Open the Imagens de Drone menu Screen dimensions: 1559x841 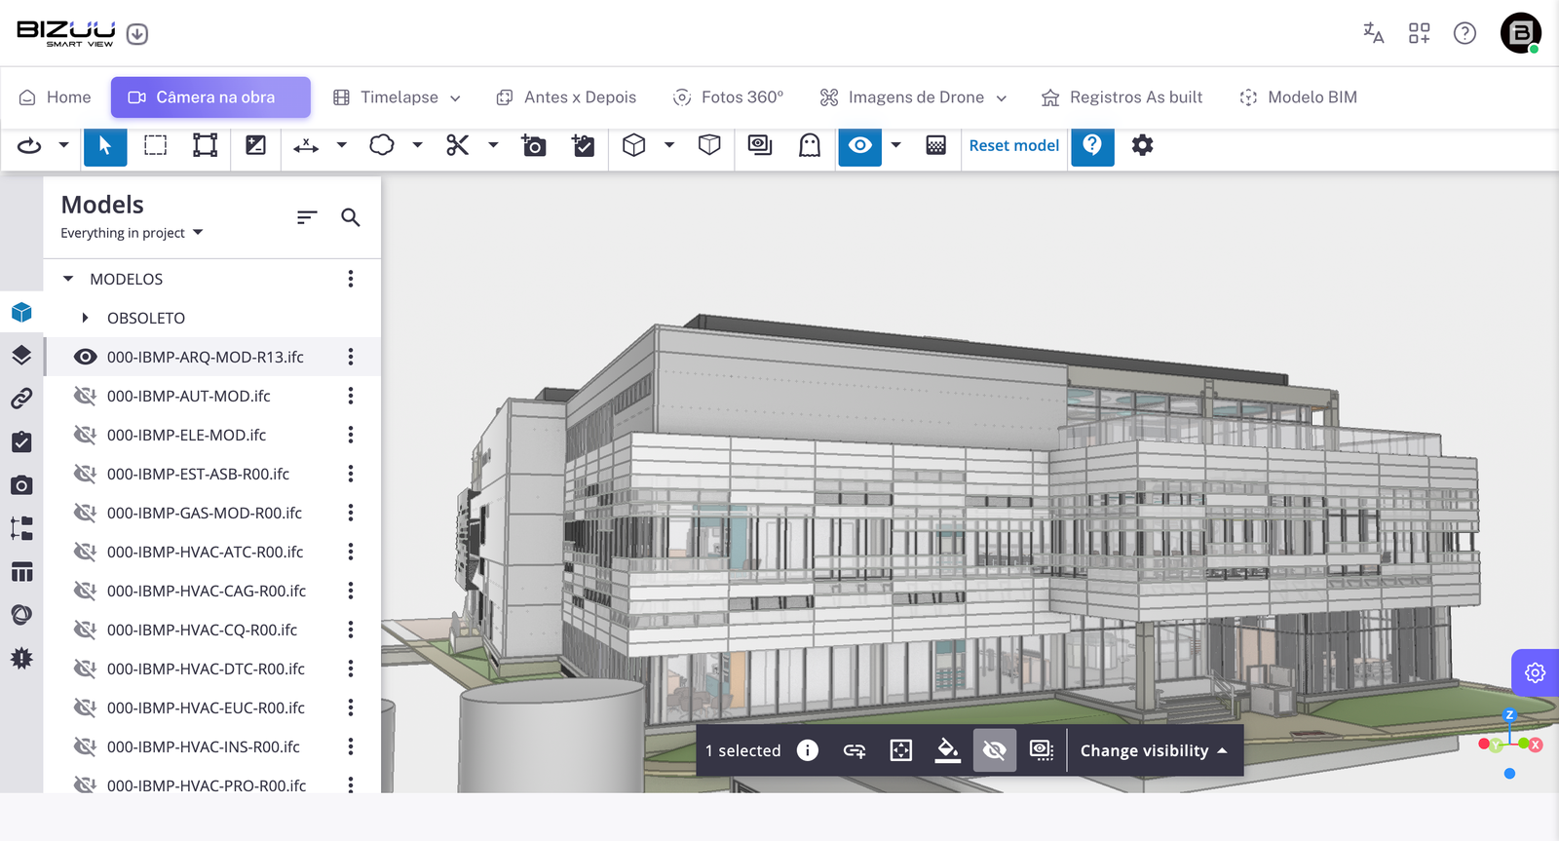pos(913,97)
